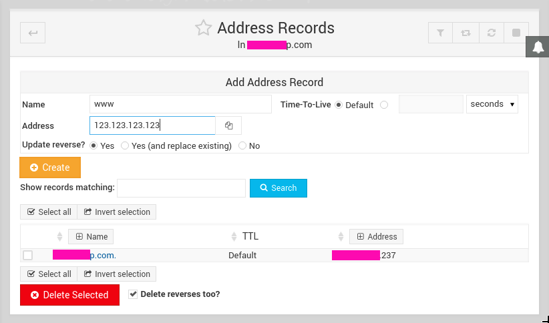The width and height of the screenshot is (549, 323).
Task: Open the notifications bell
Action: click(x=538, y=47)
